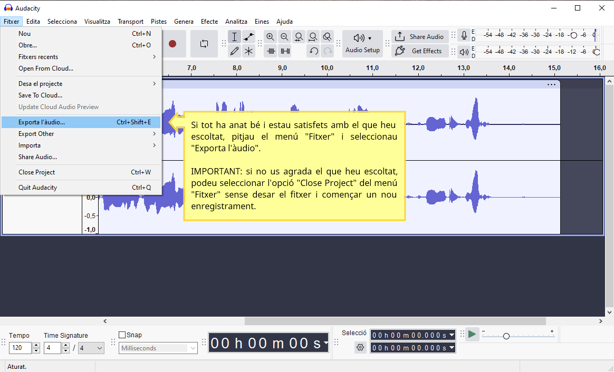
Task: Trim audio outside selection icon
Action: (x=270, y=51)
